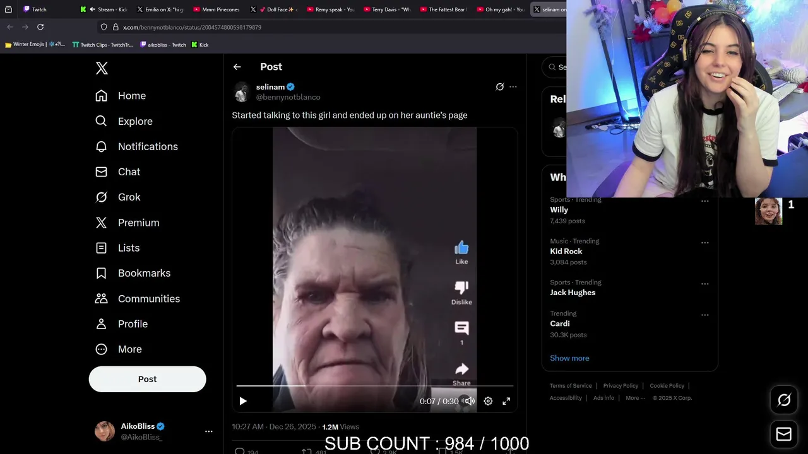Click the Lists icon
This screenshot has height=454, width=808.
101,248
